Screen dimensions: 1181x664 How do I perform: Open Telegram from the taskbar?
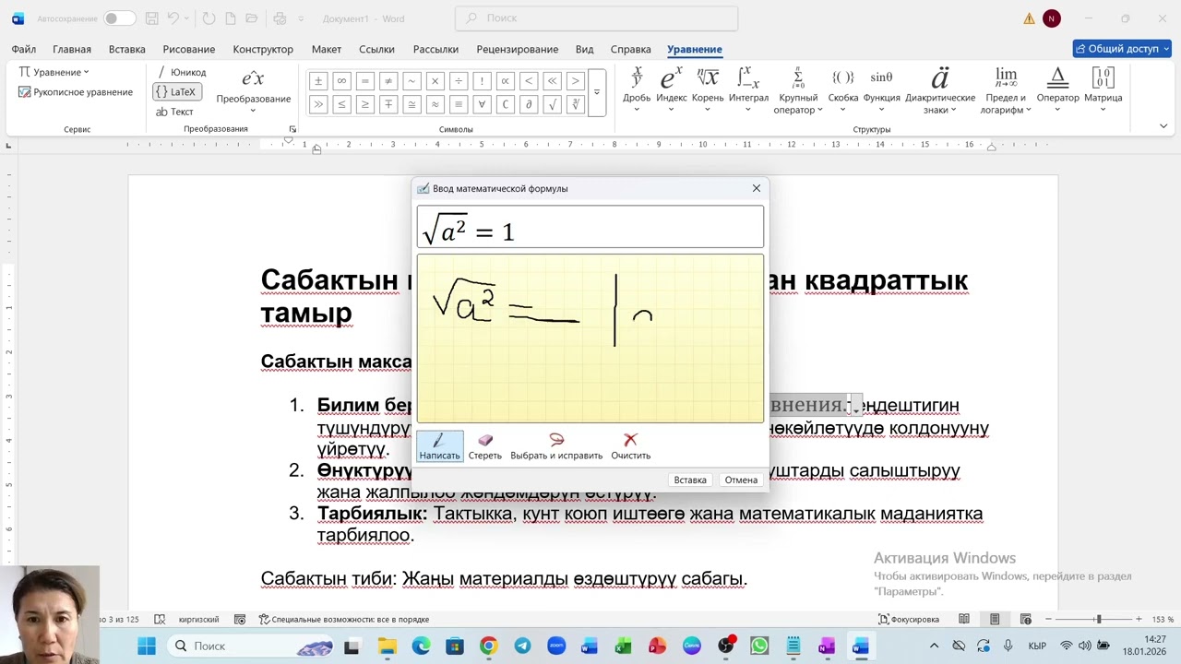[x=522, y=646]
